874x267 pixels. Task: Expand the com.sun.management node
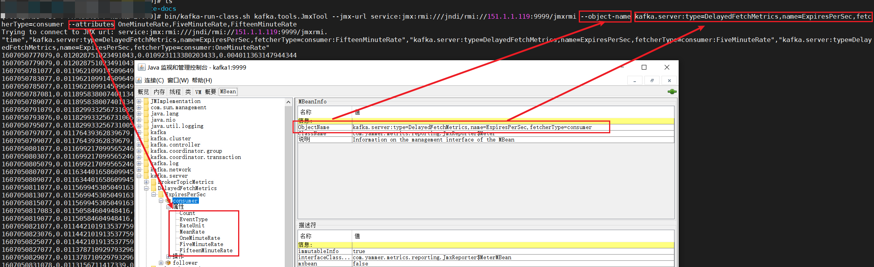click(x=139, y=108)
